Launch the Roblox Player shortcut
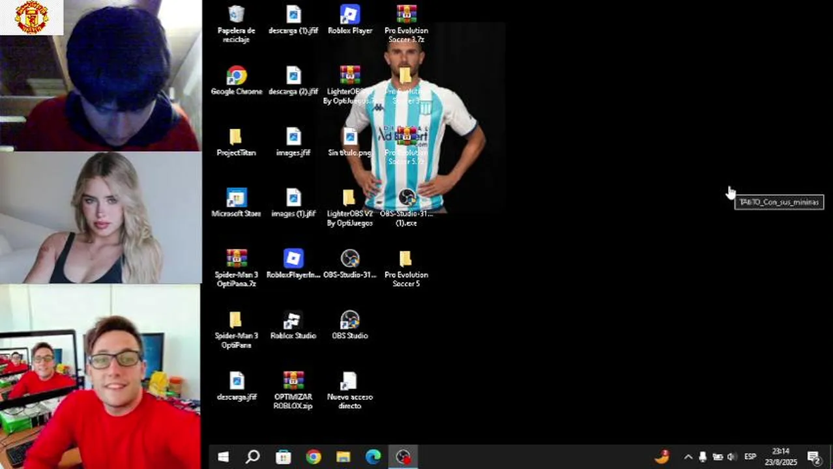This screenshot has width=833, height=469. coord(350,21)
